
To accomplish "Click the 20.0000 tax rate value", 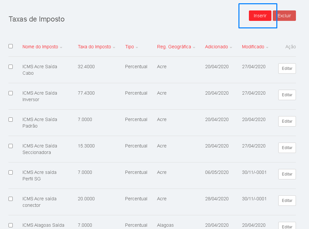I will click(x=86, y=199).
